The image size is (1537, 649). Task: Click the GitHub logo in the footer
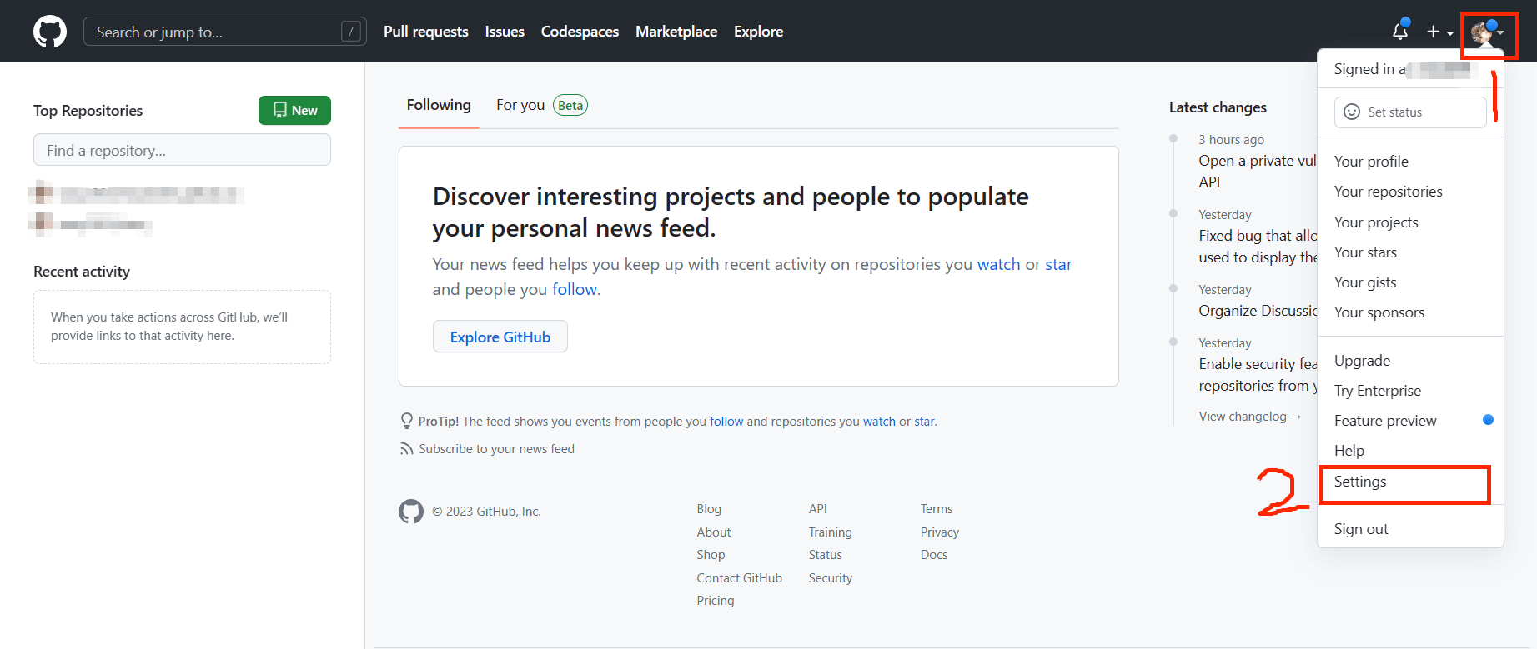click(411, 511)
